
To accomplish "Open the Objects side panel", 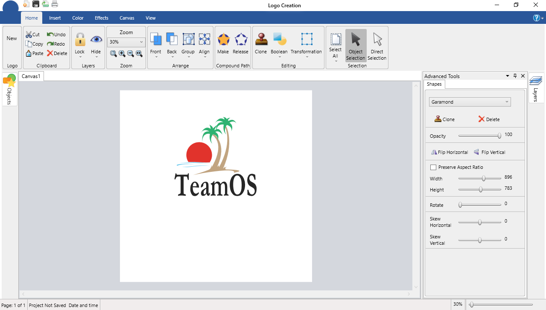I will click(9, 89).
